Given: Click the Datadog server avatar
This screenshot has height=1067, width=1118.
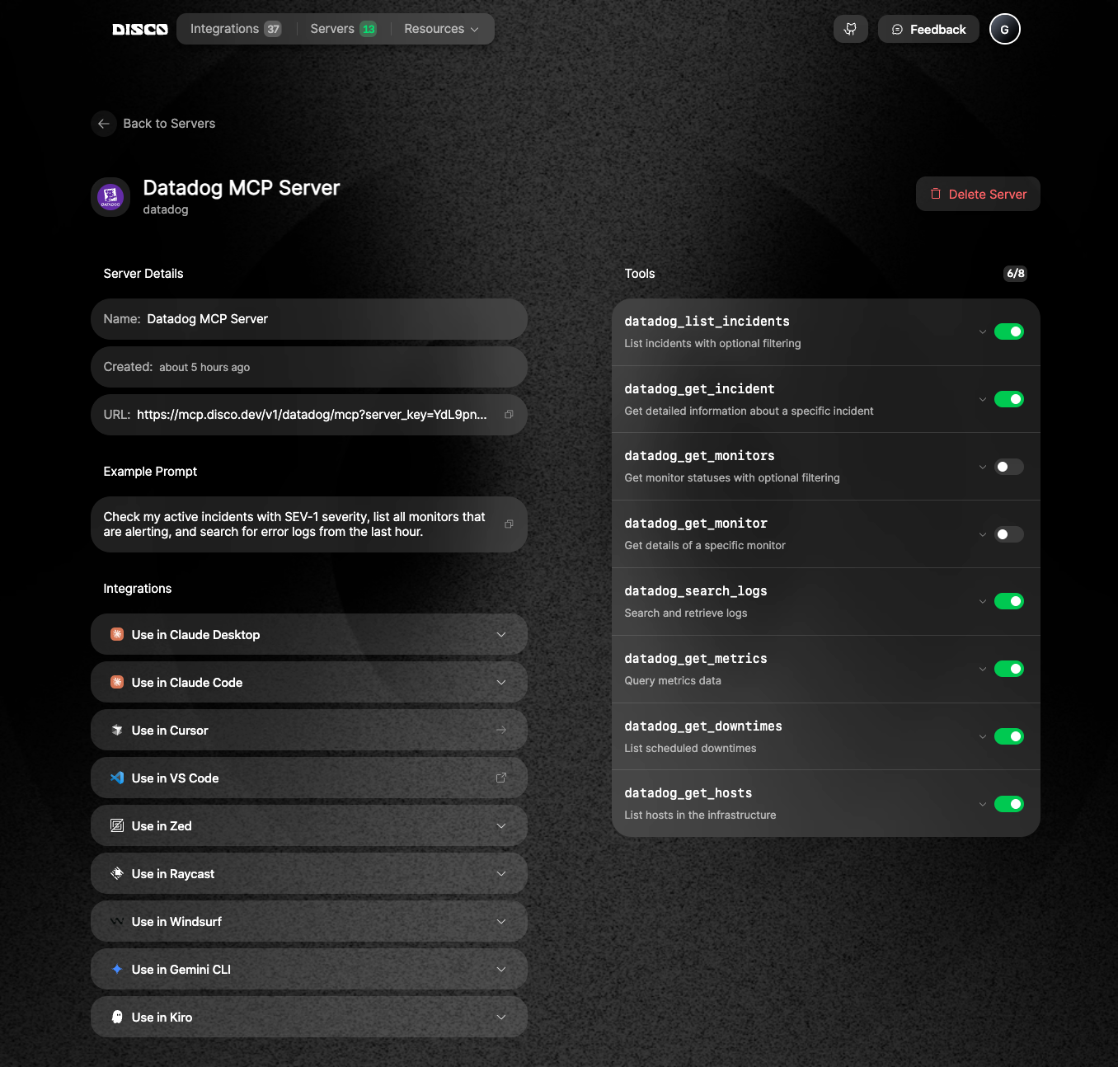Looking at the screenshot, I should 110,197.
